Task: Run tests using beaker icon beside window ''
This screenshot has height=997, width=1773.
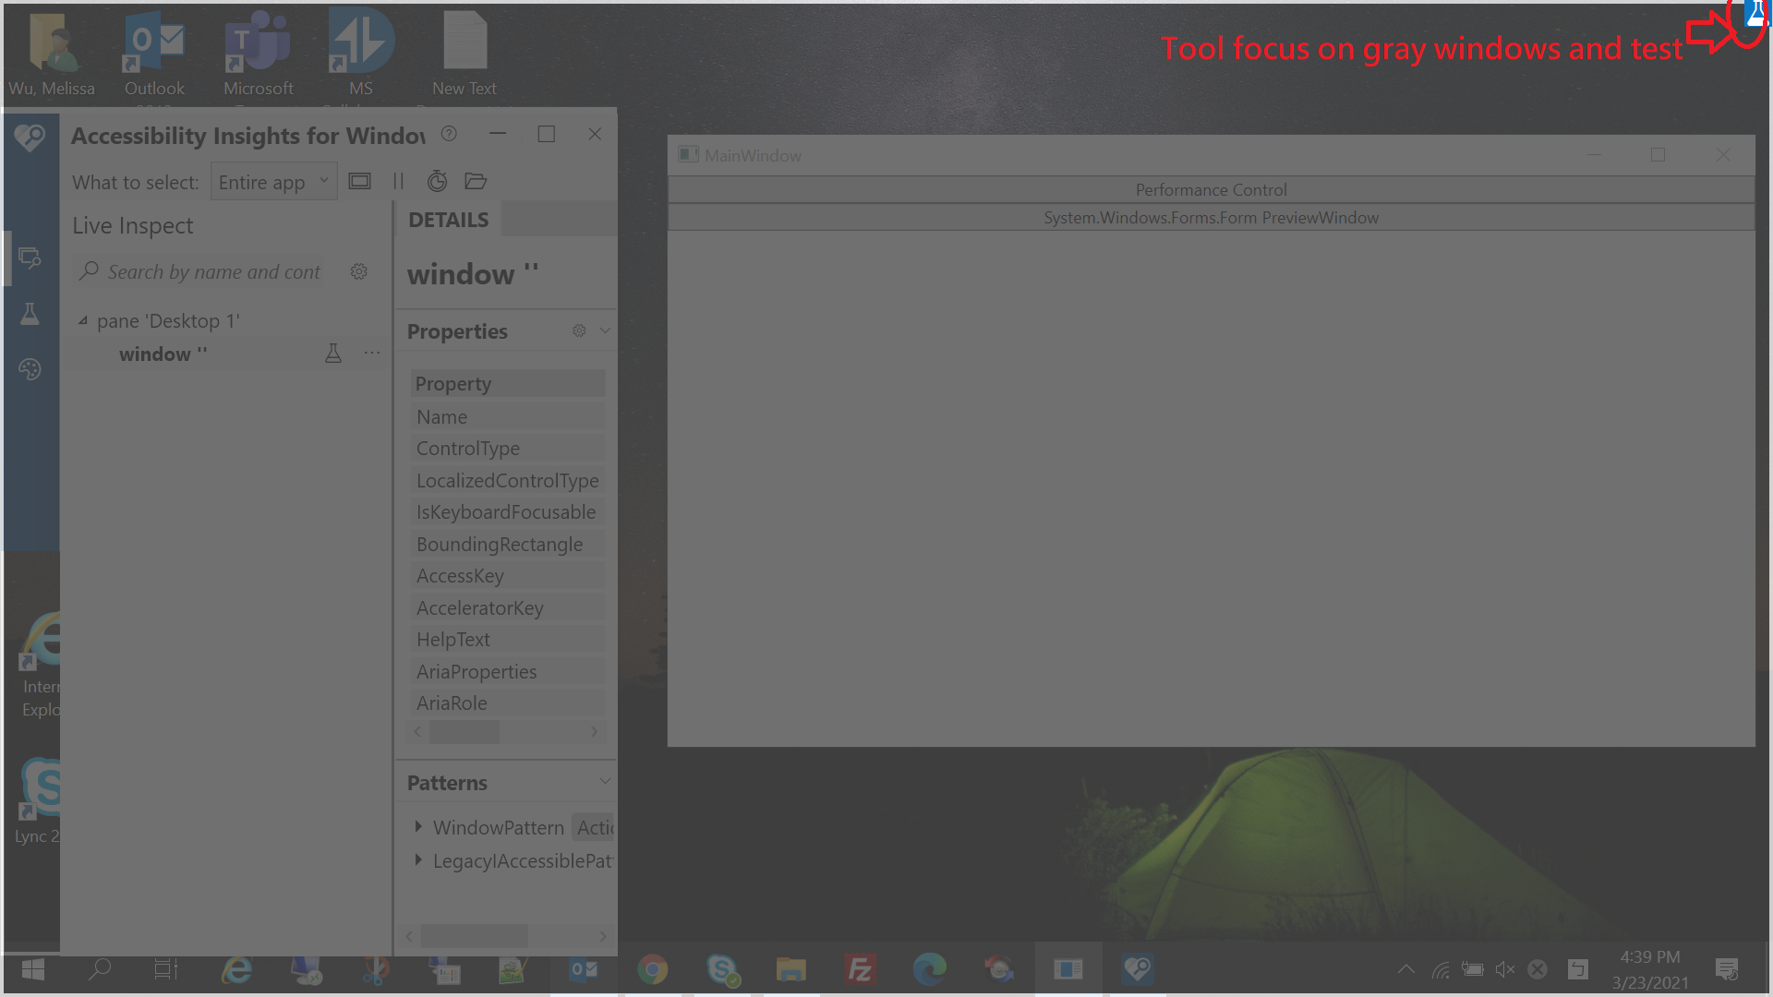Action: tap(333, 353)
